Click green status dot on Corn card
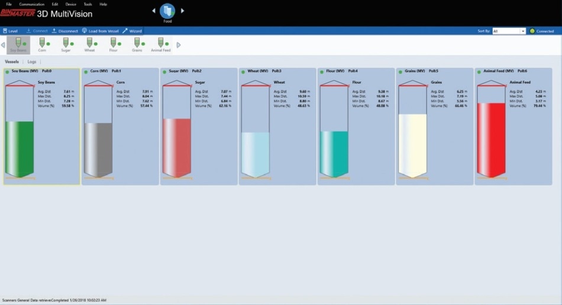Image resolution: width=562 pixels, height=305 pixels. [86, 72]
